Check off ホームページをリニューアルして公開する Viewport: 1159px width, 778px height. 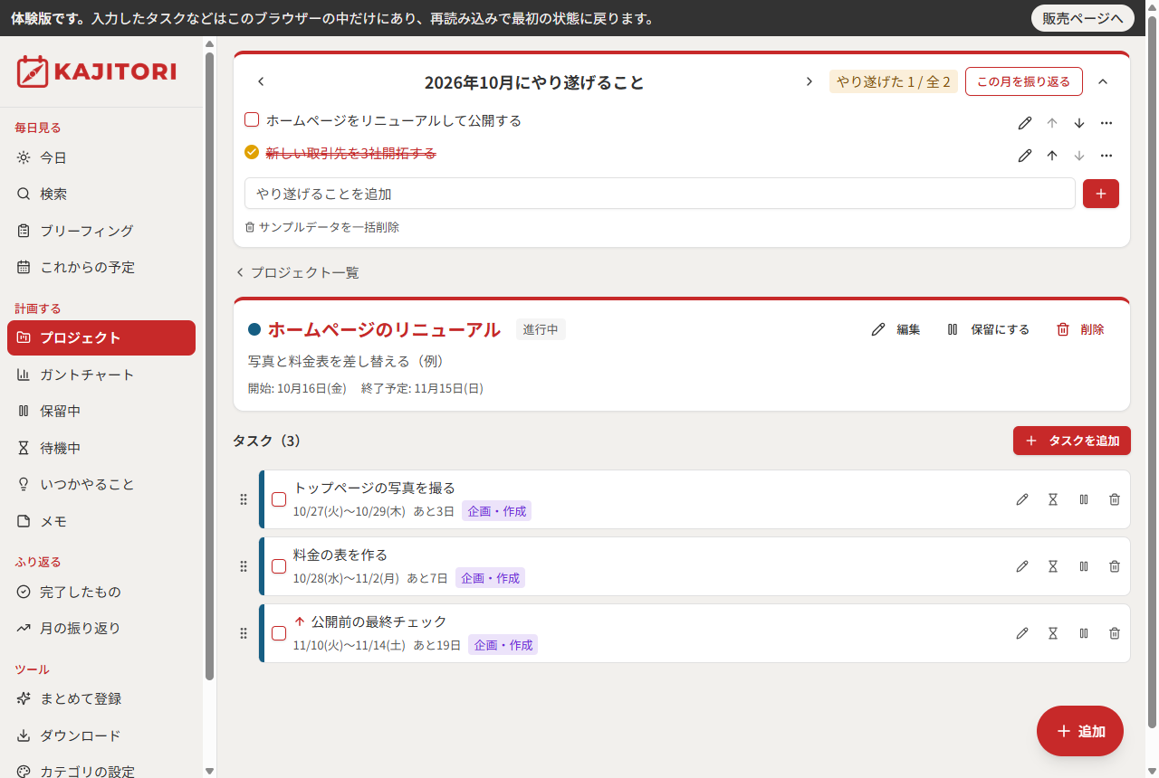(x=252, y=119)
